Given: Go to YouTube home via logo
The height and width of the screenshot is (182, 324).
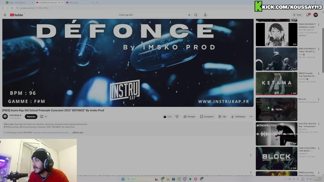Looking at the screenshot, I should (x=16, y=15).
